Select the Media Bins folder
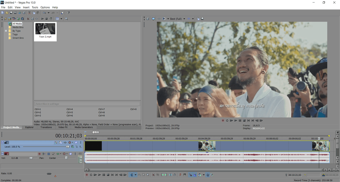This screenshot has height=182, width=340. coord(18,27)
